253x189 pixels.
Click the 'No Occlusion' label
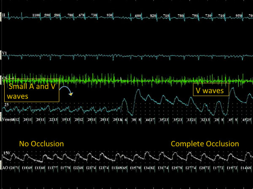click(x=41, y=144)
